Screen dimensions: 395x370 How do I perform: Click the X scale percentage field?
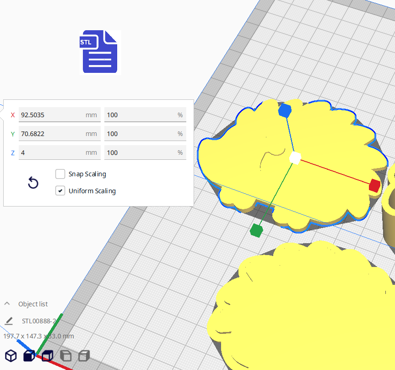click(x=140, y=115)
